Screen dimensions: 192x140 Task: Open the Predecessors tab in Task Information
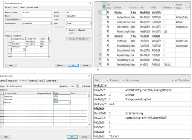12,81
